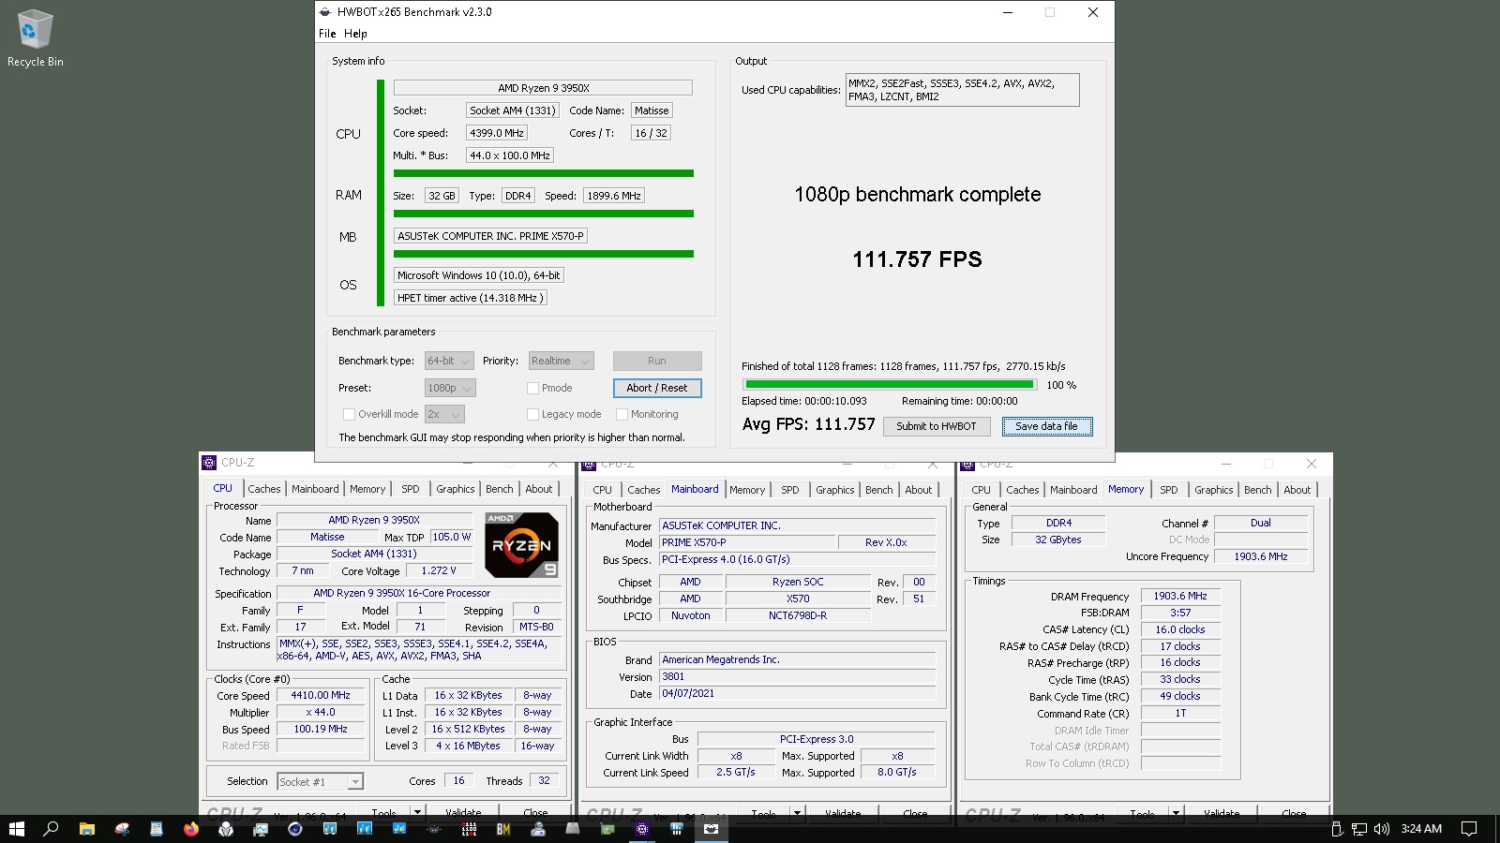Screen dimensions: 1500x843
Task: Click the binary 1100 icon in taskbar
Action: (469, 829)
